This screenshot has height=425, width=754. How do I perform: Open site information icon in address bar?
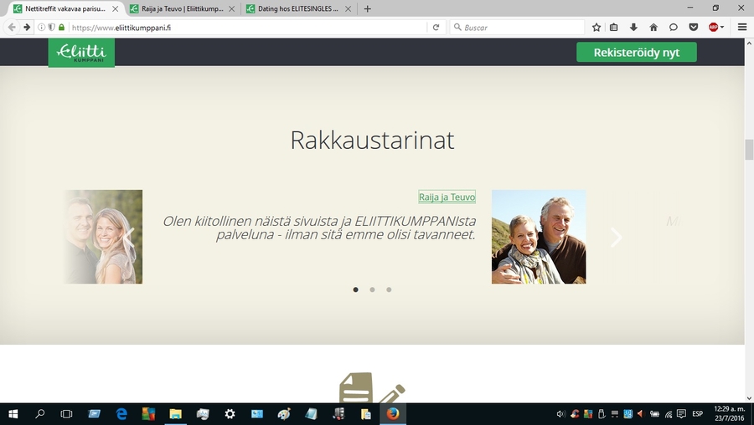(x=41, y=28)
